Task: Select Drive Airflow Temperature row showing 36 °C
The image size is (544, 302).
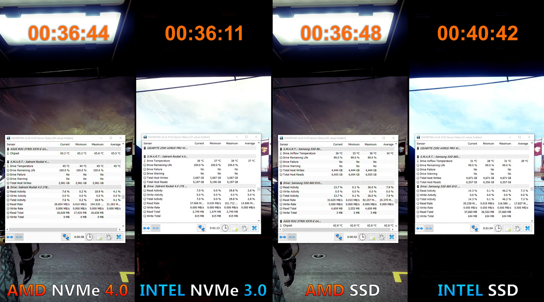Action: point(337,153)
